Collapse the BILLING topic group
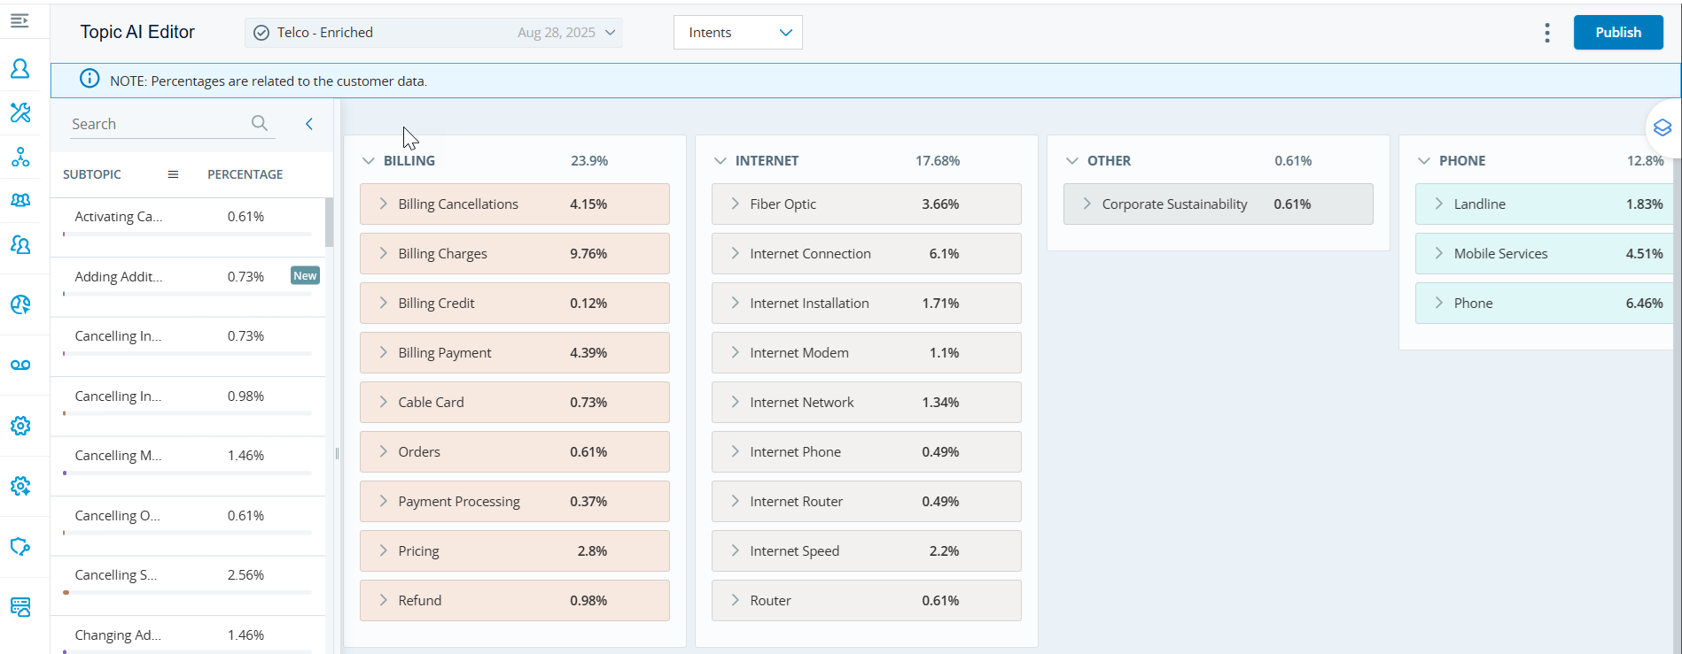The image size is (1682, 654). 369,161
